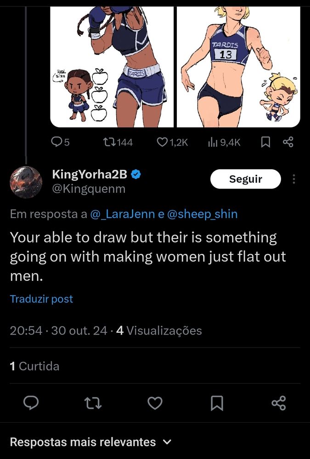The height and width of the screenshot is (459, 310).
Task: Retweet KingYorha2B's reply
Action: pyautogui.click(x=93, y=403)
